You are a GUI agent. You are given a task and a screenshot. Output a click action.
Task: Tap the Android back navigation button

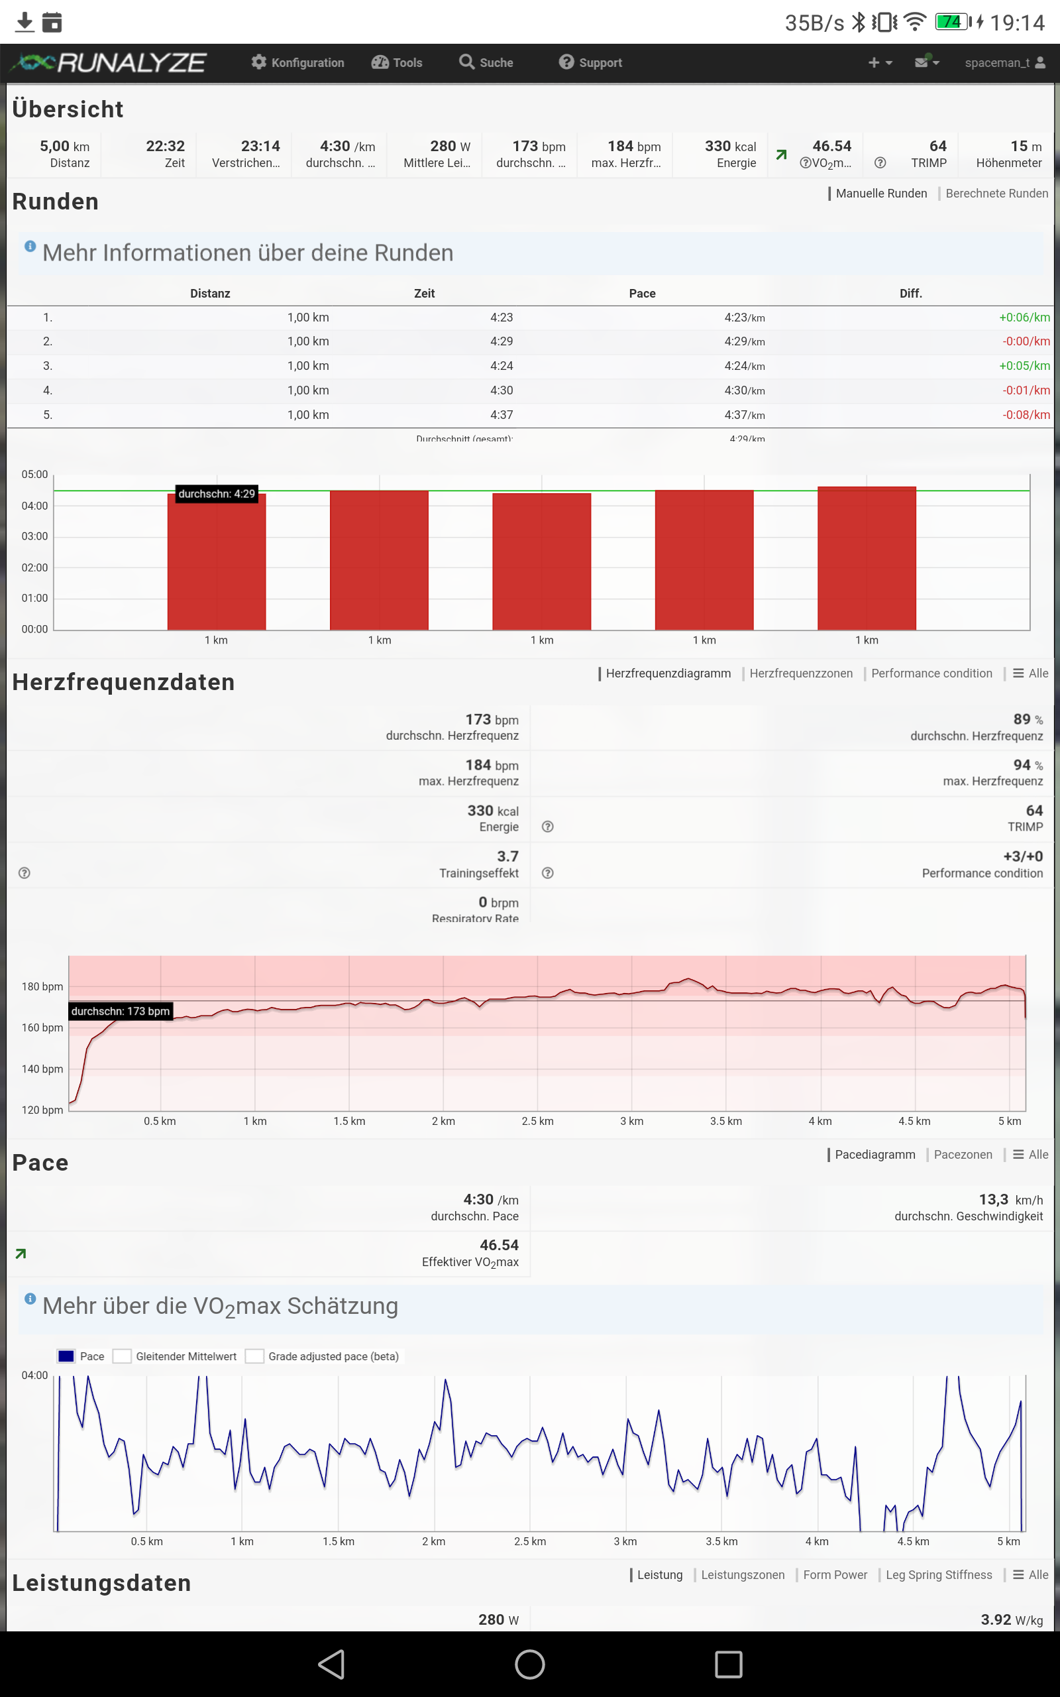(331, 1663)
